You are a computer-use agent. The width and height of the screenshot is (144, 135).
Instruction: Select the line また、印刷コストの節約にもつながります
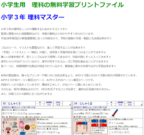pos(26,94)
